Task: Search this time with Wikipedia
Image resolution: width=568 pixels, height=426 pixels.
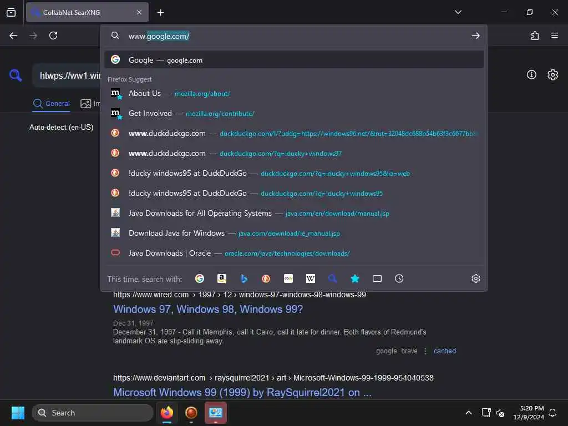Action: coord(311,278)
